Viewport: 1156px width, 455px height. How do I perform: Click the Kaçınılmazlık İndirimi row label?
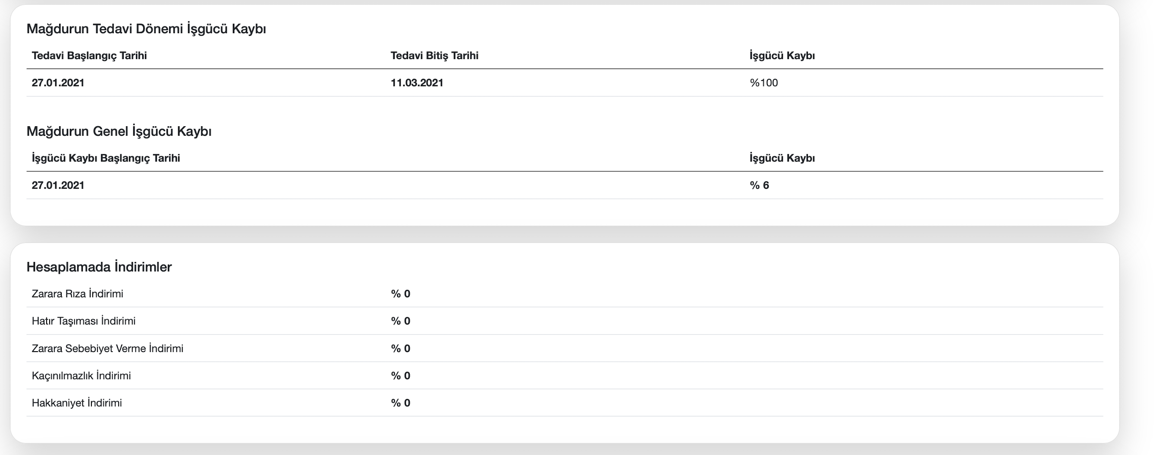coord(81,376)
